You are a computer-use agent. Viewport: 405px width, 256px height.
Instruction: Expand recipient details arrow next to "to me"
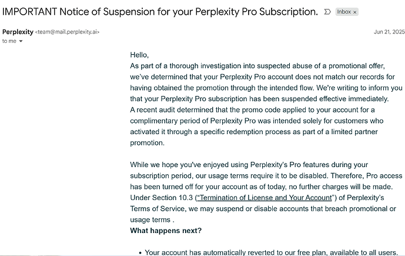point(21,41)
